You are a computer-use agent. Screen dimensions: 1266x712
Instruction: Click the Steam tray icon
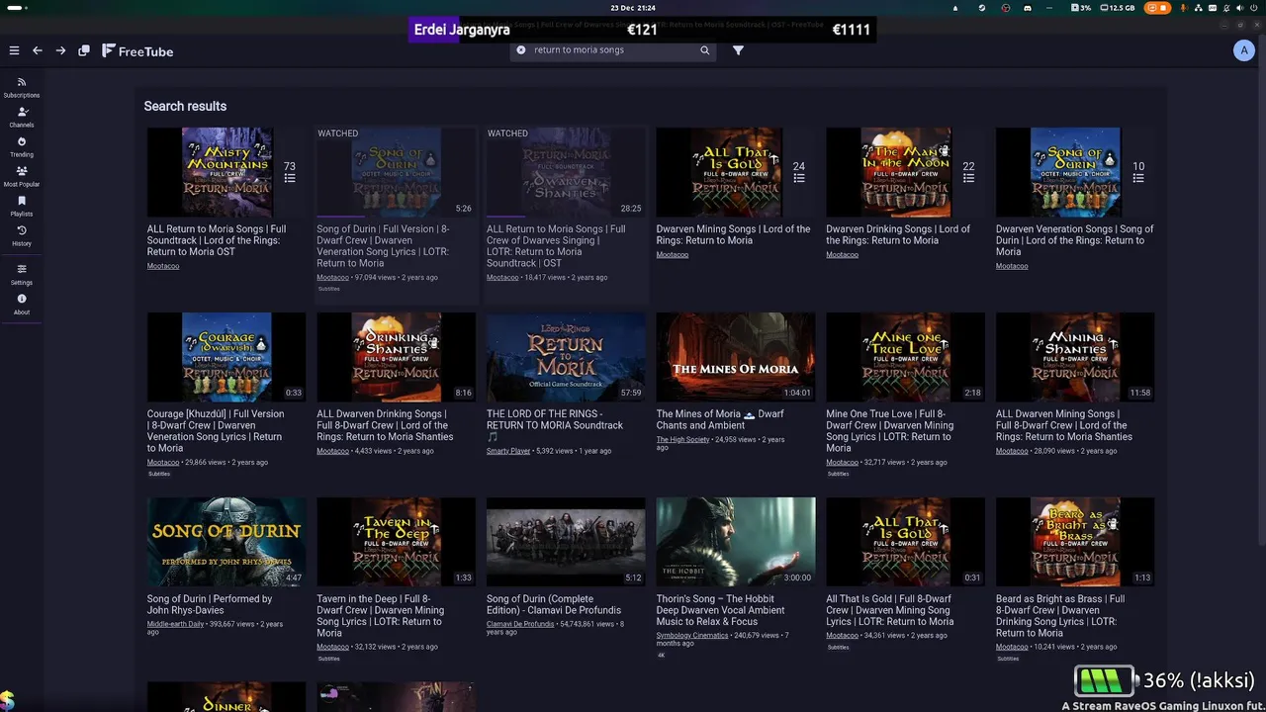[x=982, y=8]
